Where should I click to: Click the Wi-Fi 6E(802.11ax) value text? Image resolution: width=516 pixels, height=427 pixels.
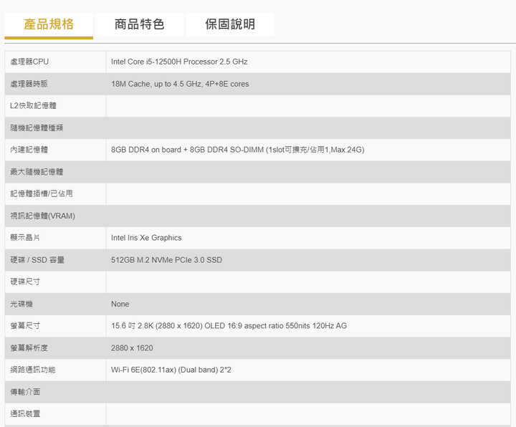171,370
